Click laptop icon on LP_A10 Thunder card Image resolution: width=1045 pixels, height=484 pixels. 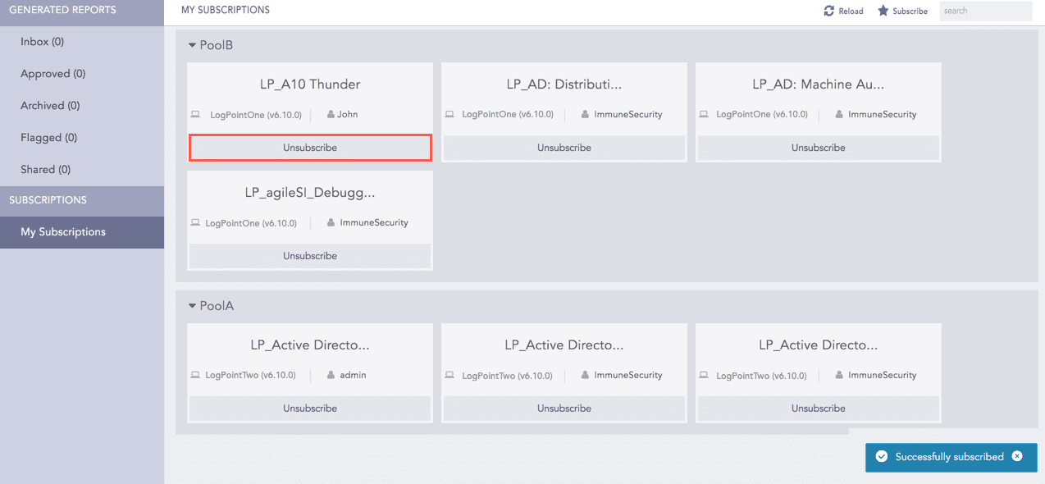pos(195,115)
